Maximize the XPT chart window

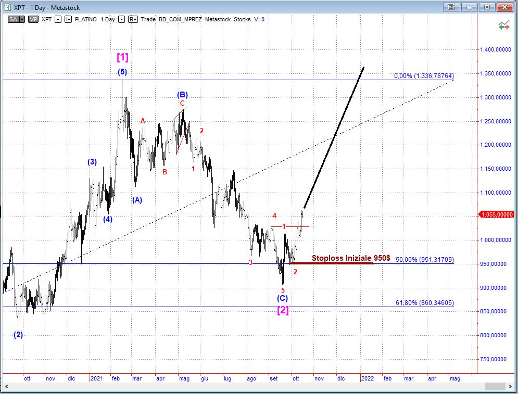point(487,7)
